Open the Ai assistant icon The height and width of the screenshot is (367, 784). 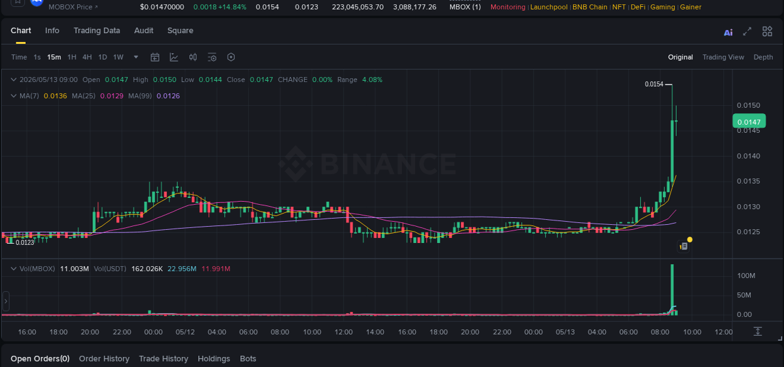pos(728,32)
